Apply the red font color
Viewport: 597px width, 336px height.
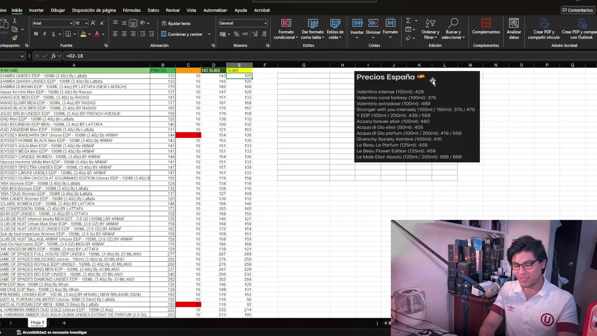97,34
